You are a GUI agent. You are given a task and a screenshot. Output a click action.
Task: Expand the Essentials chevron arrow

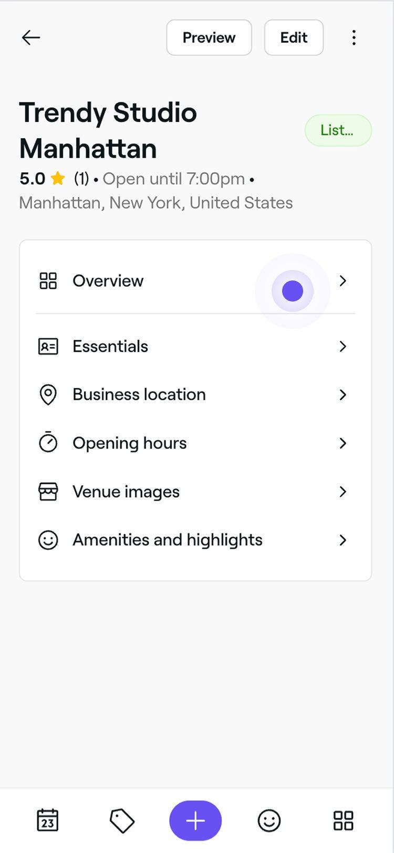coord(343,346)
